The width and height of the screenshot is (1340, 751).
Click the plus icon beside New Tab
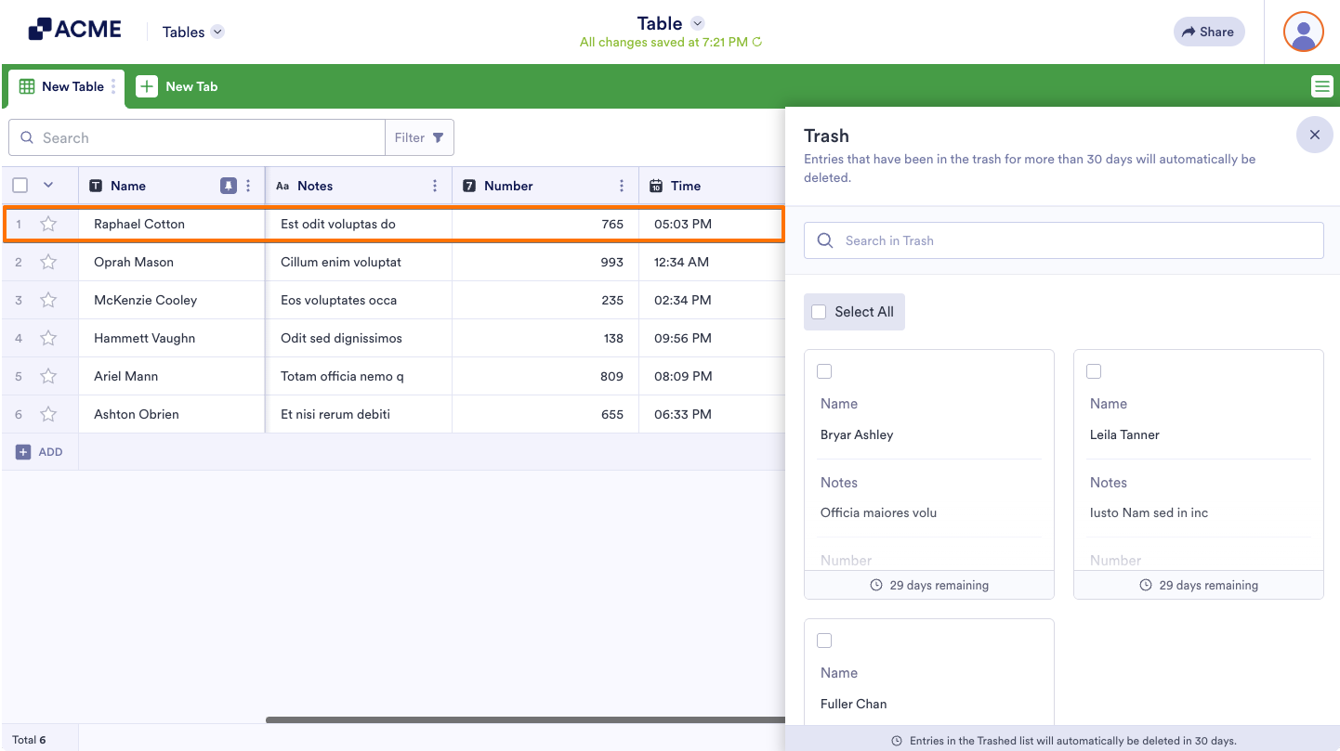[147, 86]
